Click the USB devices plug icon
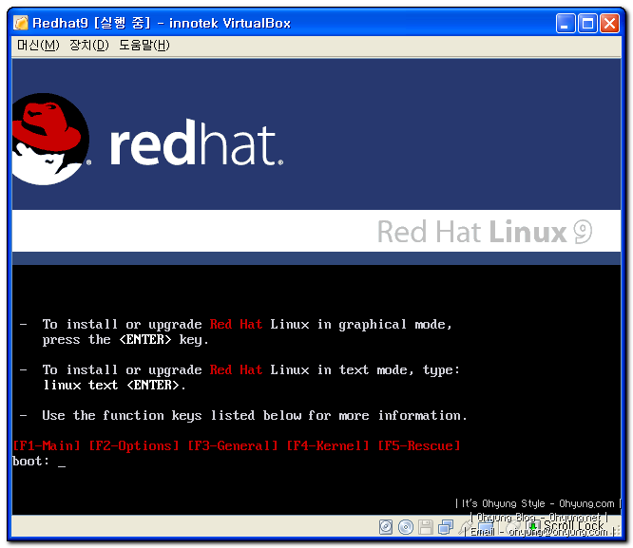The image size is (633, 548). click(x=466, y=527)
